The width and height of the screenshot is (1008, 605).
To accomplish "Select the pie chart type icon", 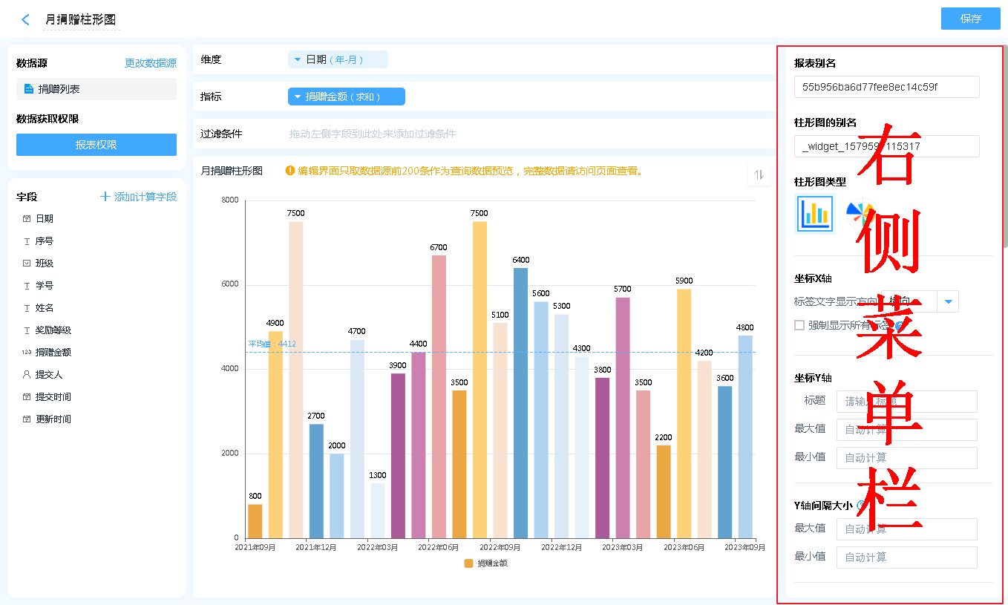I will click(860, 212).
